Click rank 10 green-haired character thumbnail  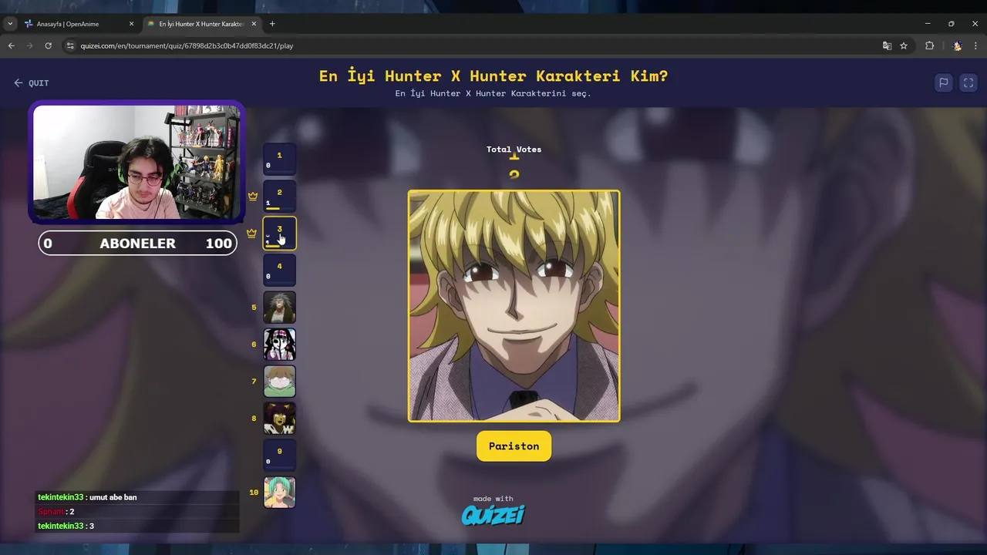pos(279,493)
